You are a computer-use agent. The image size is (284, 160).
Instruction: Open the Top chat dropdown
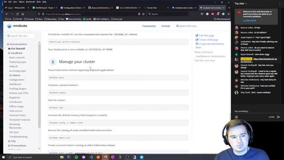241,4
